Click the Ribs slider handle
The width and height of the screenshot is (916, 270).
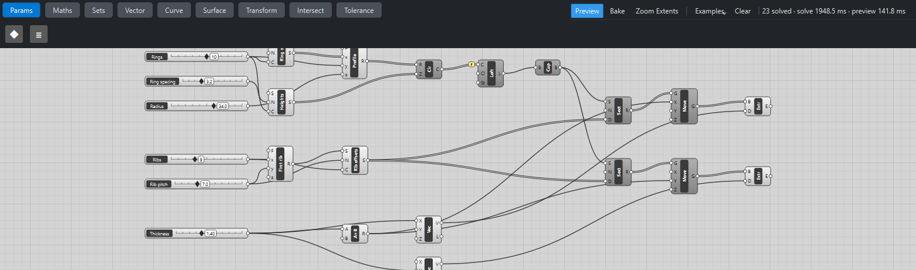tap(195, 159)
